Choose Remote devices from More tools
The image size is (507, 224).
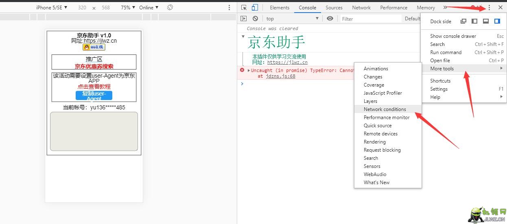click(388, 133)
